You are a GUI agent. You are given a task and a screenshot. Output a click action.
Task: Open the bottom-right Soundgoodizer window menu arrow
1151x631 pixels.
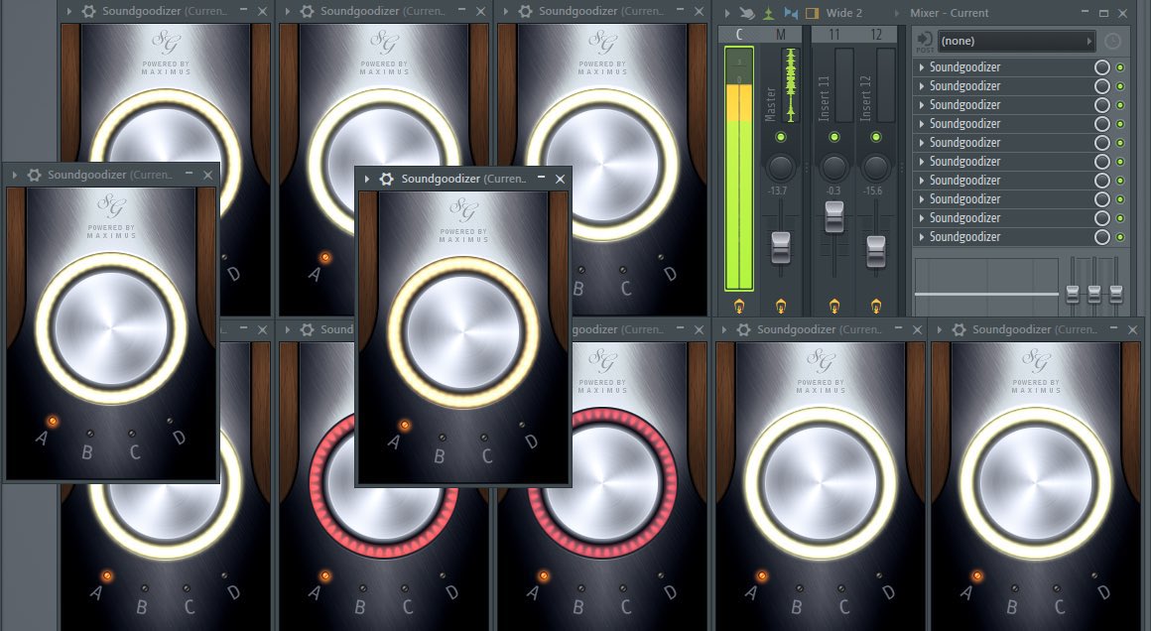[940, 329]
